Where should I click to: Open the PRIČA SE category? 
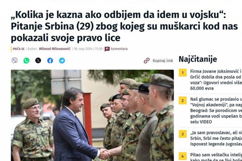(19, 49)
